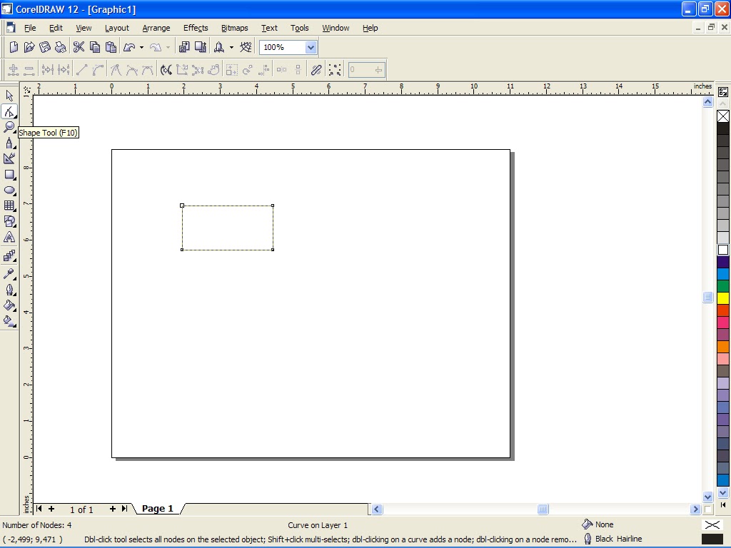Open the Undo history dropdown arrow

(x=141, y=47)
